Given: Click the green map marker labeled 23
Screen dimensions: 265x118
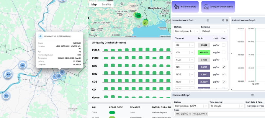Looking at the screenshot, I should click(x=139, y=16).
